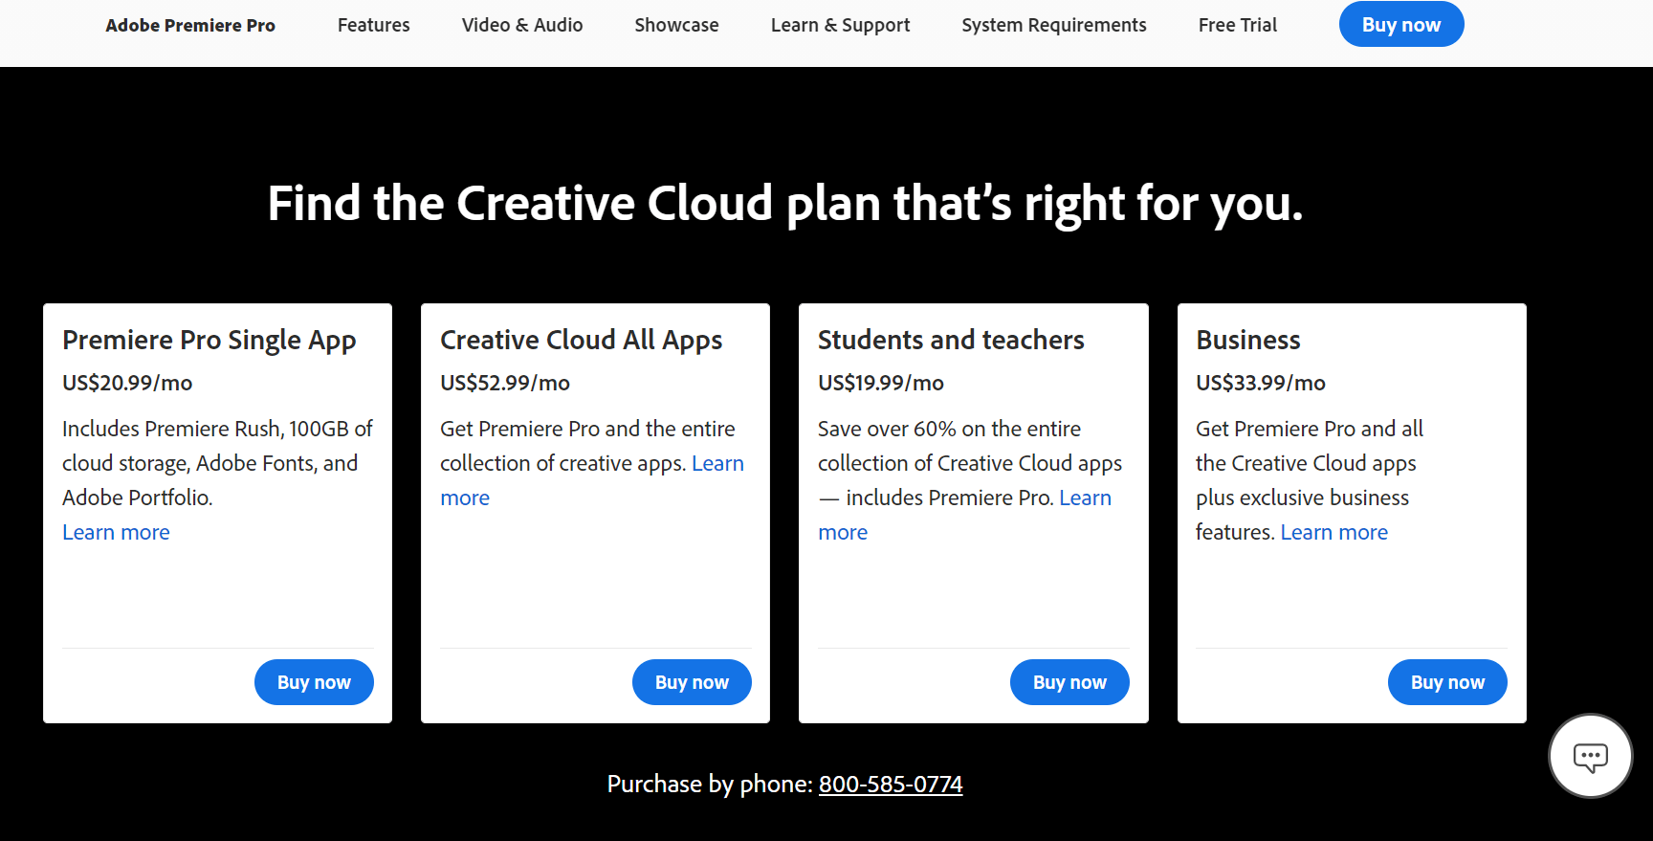This screenshot has width=1653, height=841.
Task: View System Requirements page
Action: point(1053,25)
